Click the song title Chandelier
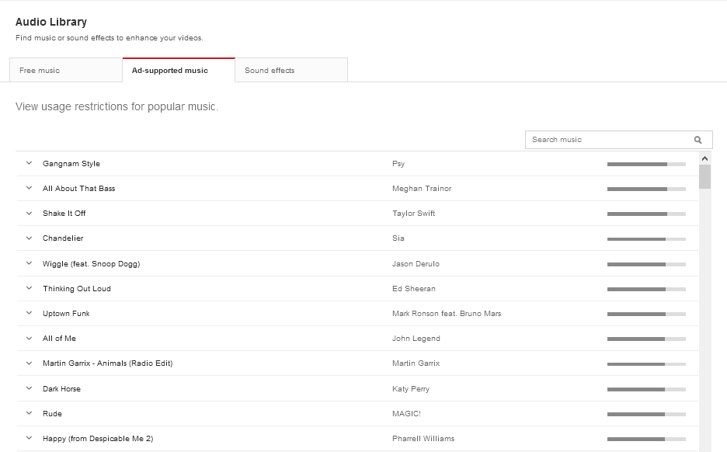This screenshot has height=452, width=727. [x=63, y=238]
